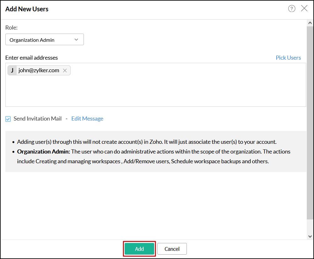Click the J avatar on the email chip

(12, 70)
